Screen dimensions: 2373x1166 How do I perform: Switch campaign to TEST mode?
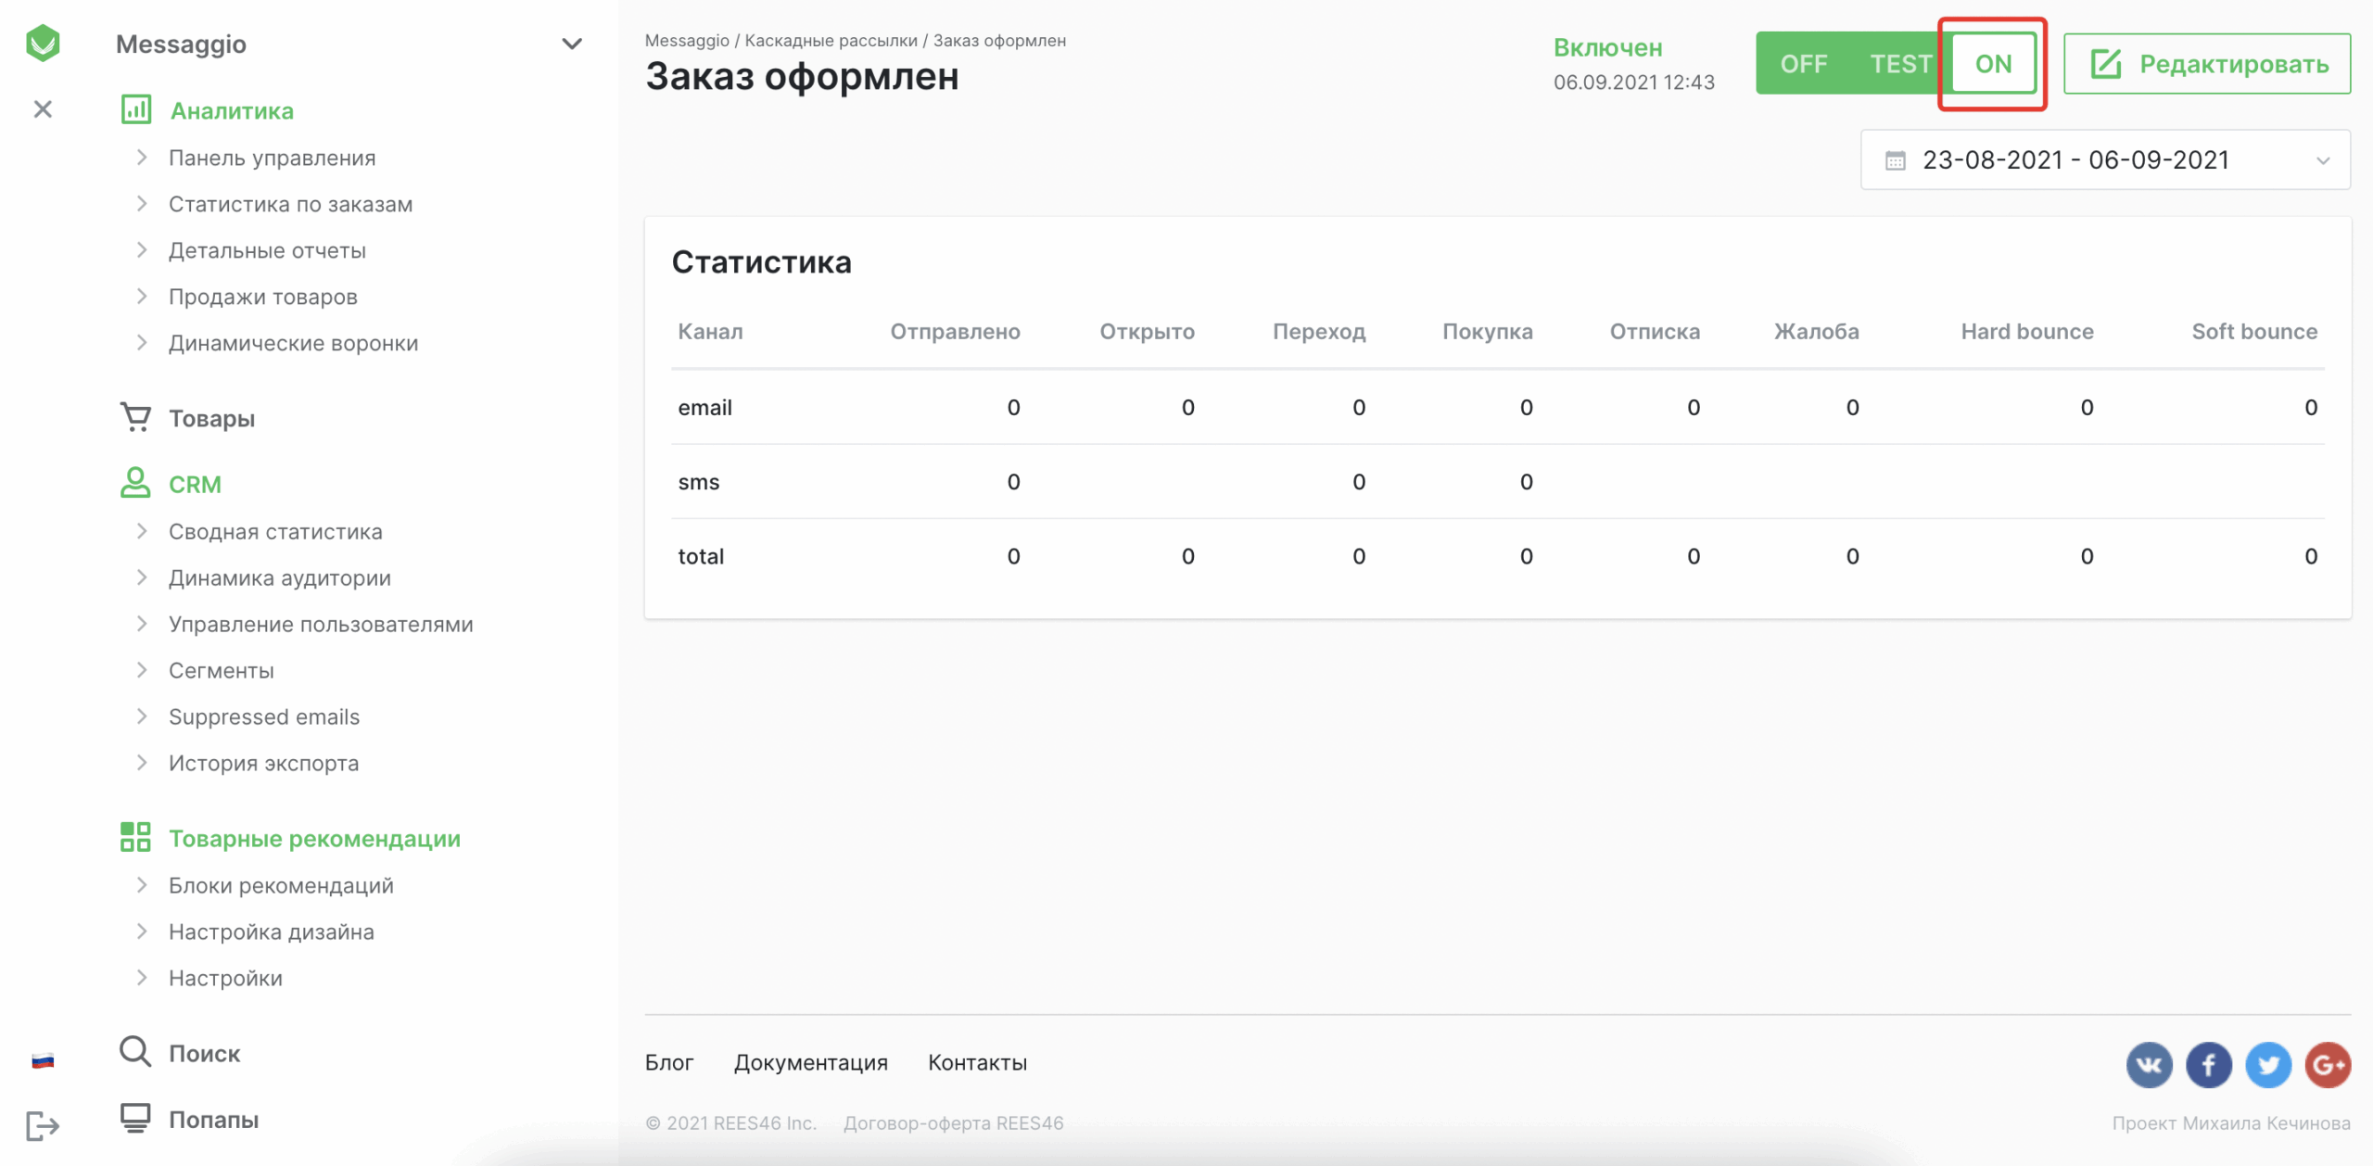(x=1900, y=64)
